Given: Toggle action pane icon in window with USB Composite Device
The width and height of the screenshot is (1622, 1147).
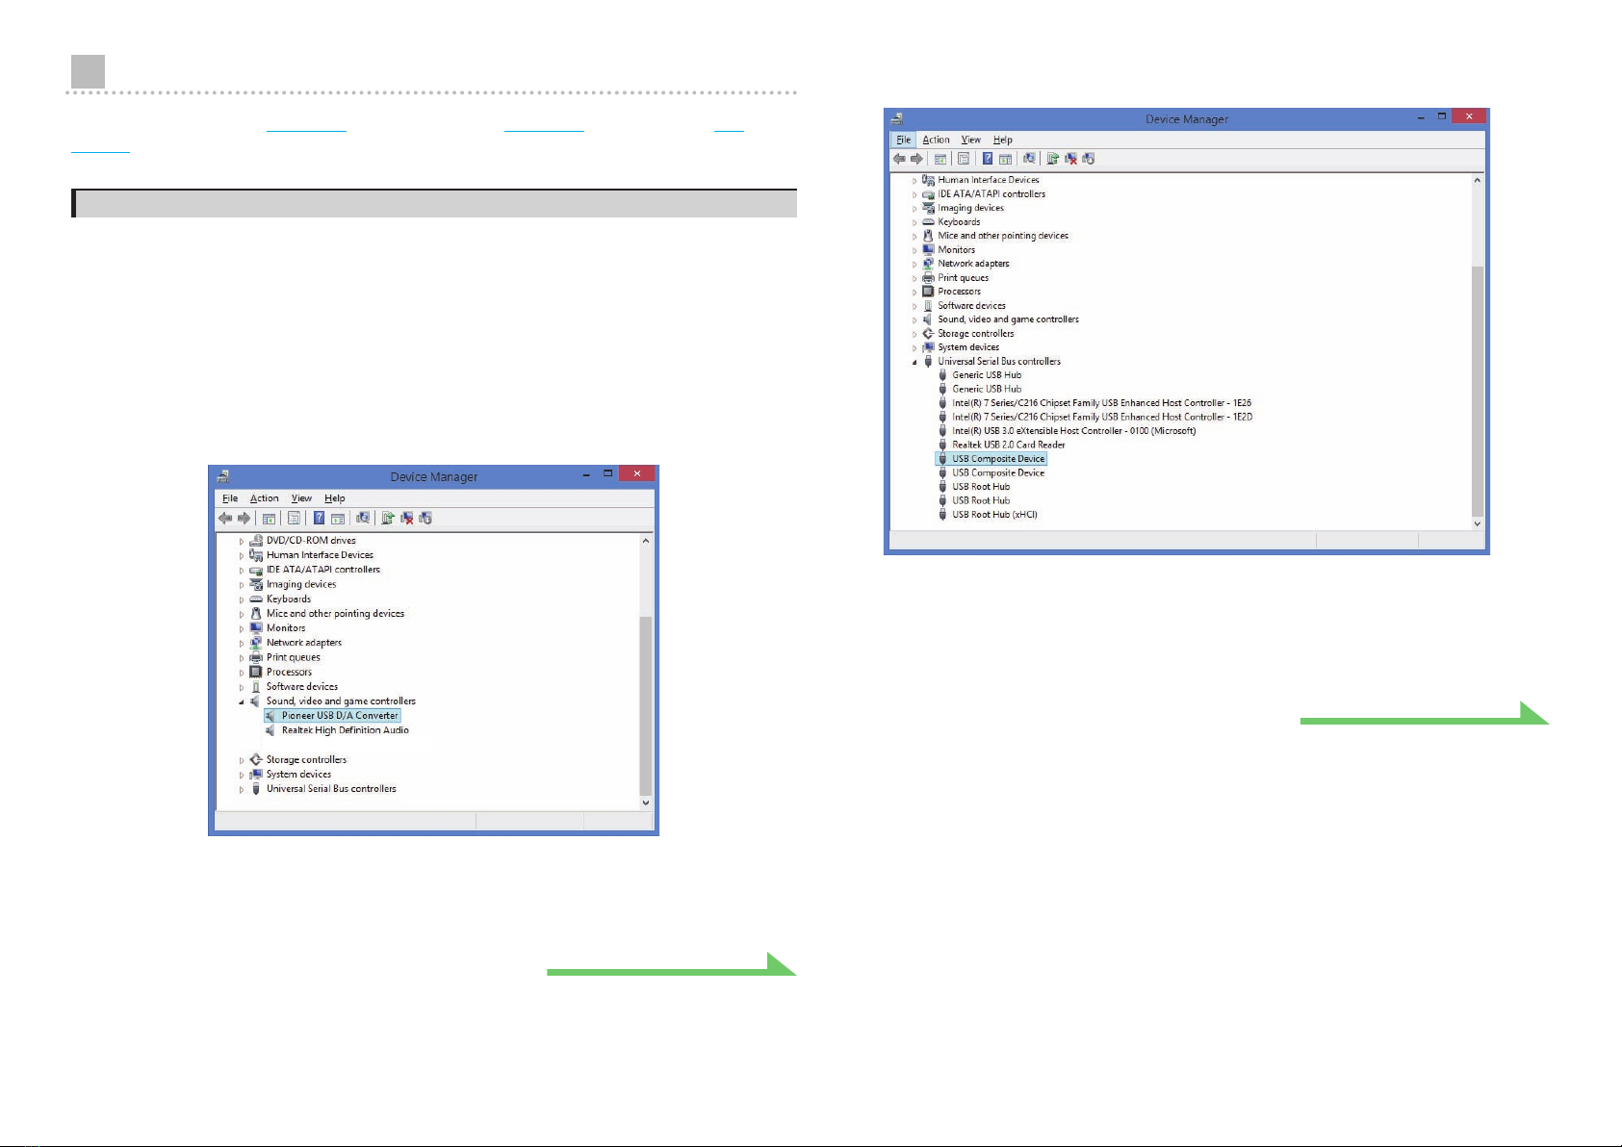Looking at the screenshot, I should point(1005,159).
